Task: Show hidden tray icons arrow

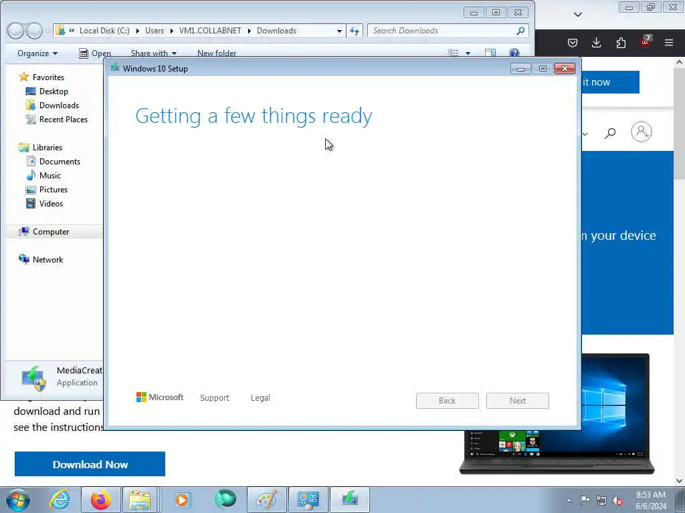Action: (569, 500)
